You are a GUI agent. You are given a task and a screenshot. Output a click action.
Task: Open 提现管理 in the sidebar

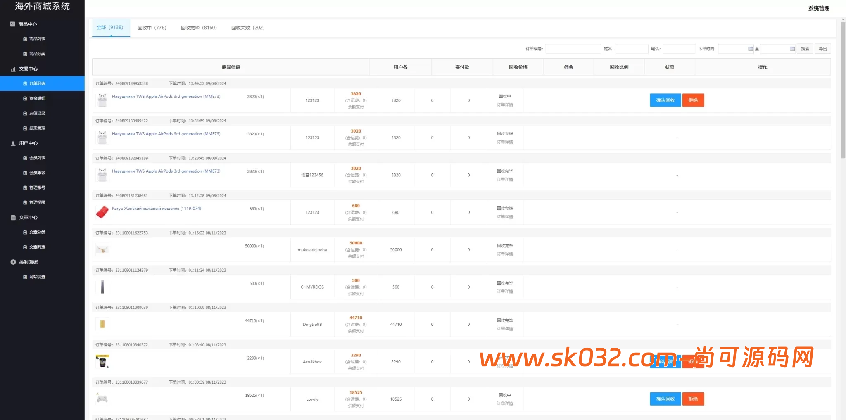click(37, 128)
